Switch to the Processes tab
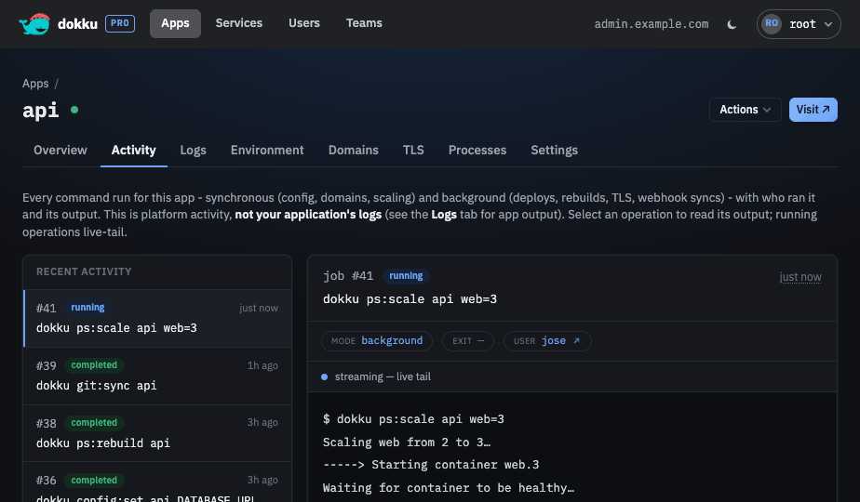The image size is (860, 502). [x=477, y=151]
